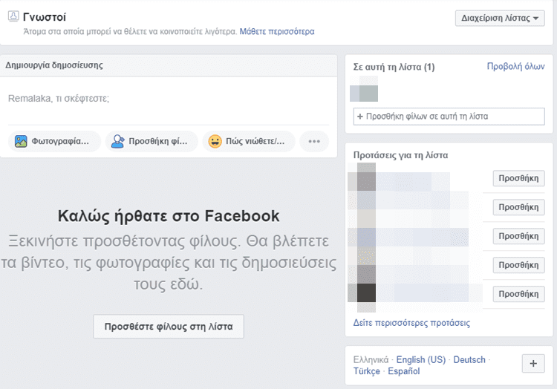Click the plus button for more languages
Screen dimensions: 557x389
point(533,364)
